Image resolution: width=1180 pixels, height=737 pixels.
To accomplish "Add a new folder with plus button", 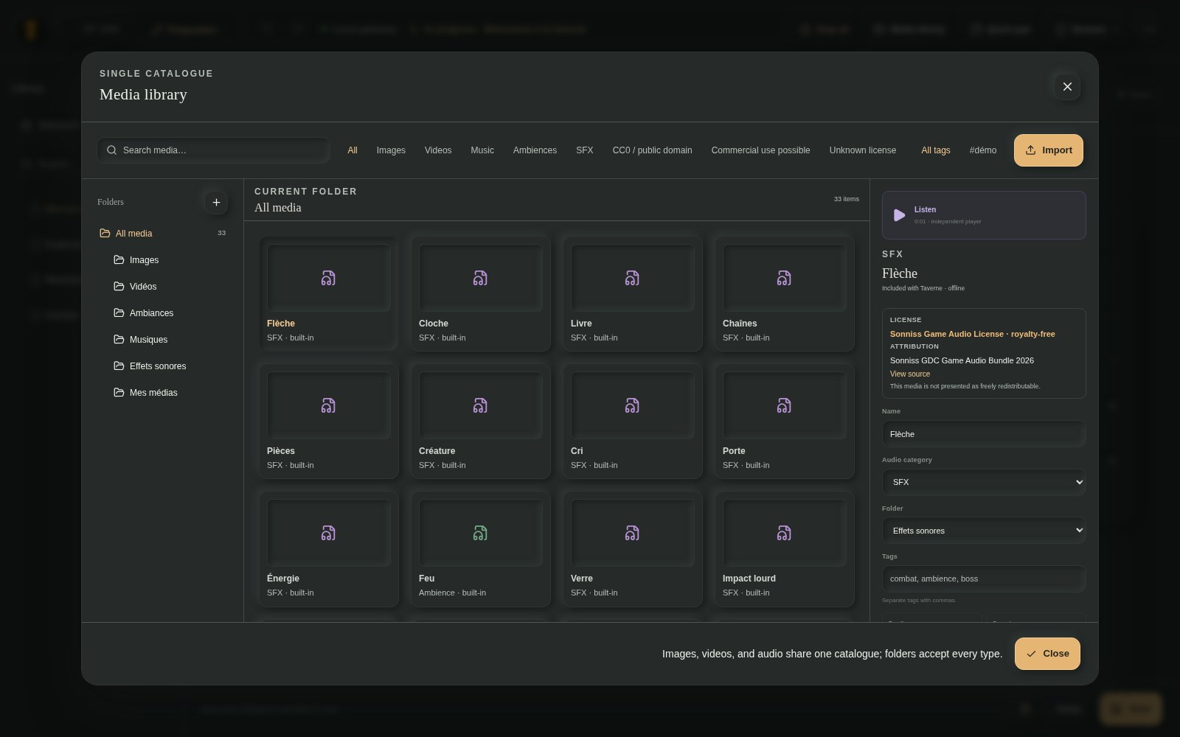I will (216, 202).
